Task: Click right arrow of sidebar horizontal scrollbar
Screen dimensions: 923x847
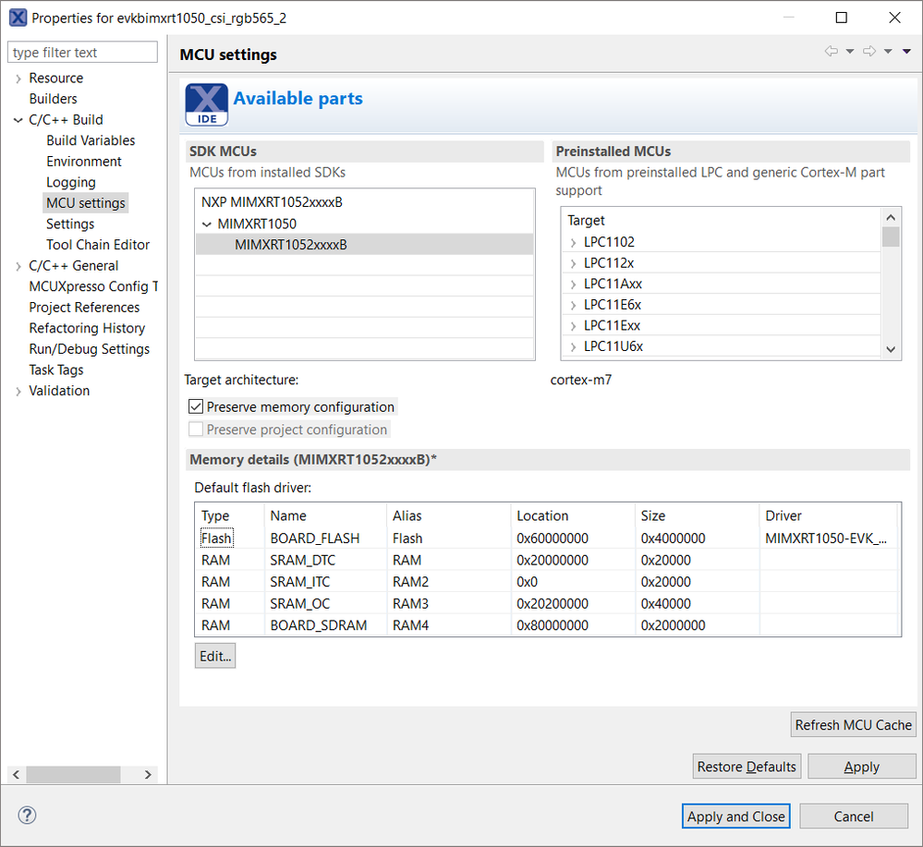Action: click(148, 775)
